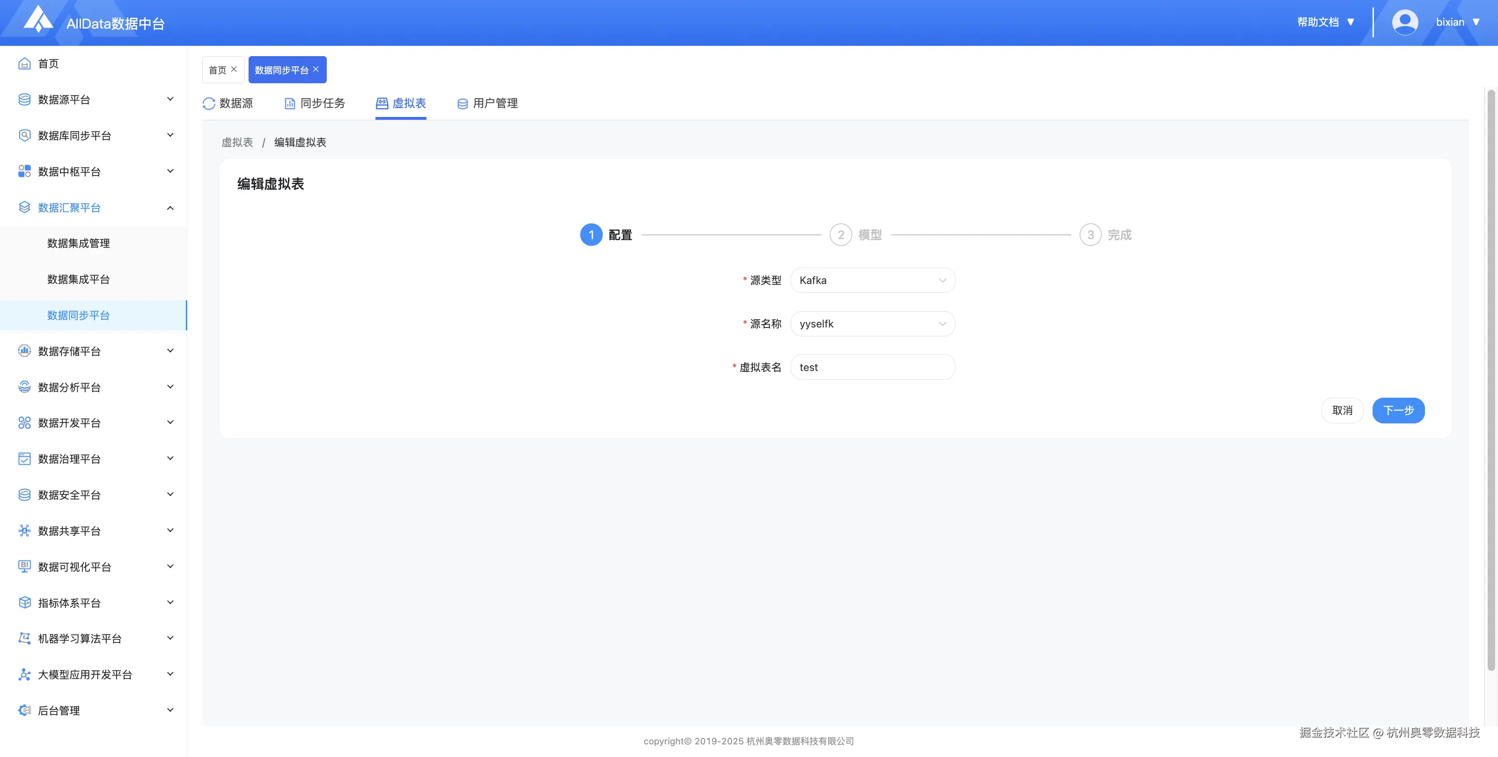
Task: Click the 数据中枢平台 sidebar icon
Action: (x=24, y=171)
